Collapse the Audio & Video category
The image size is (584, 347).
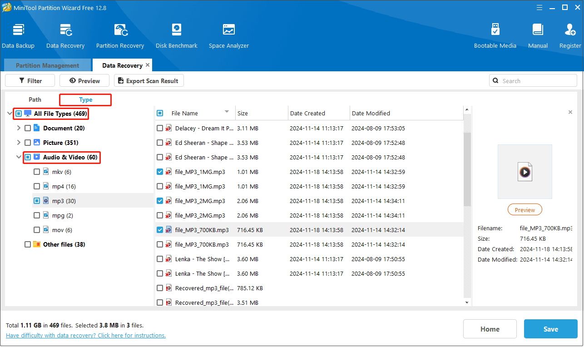tap(19, 157)
